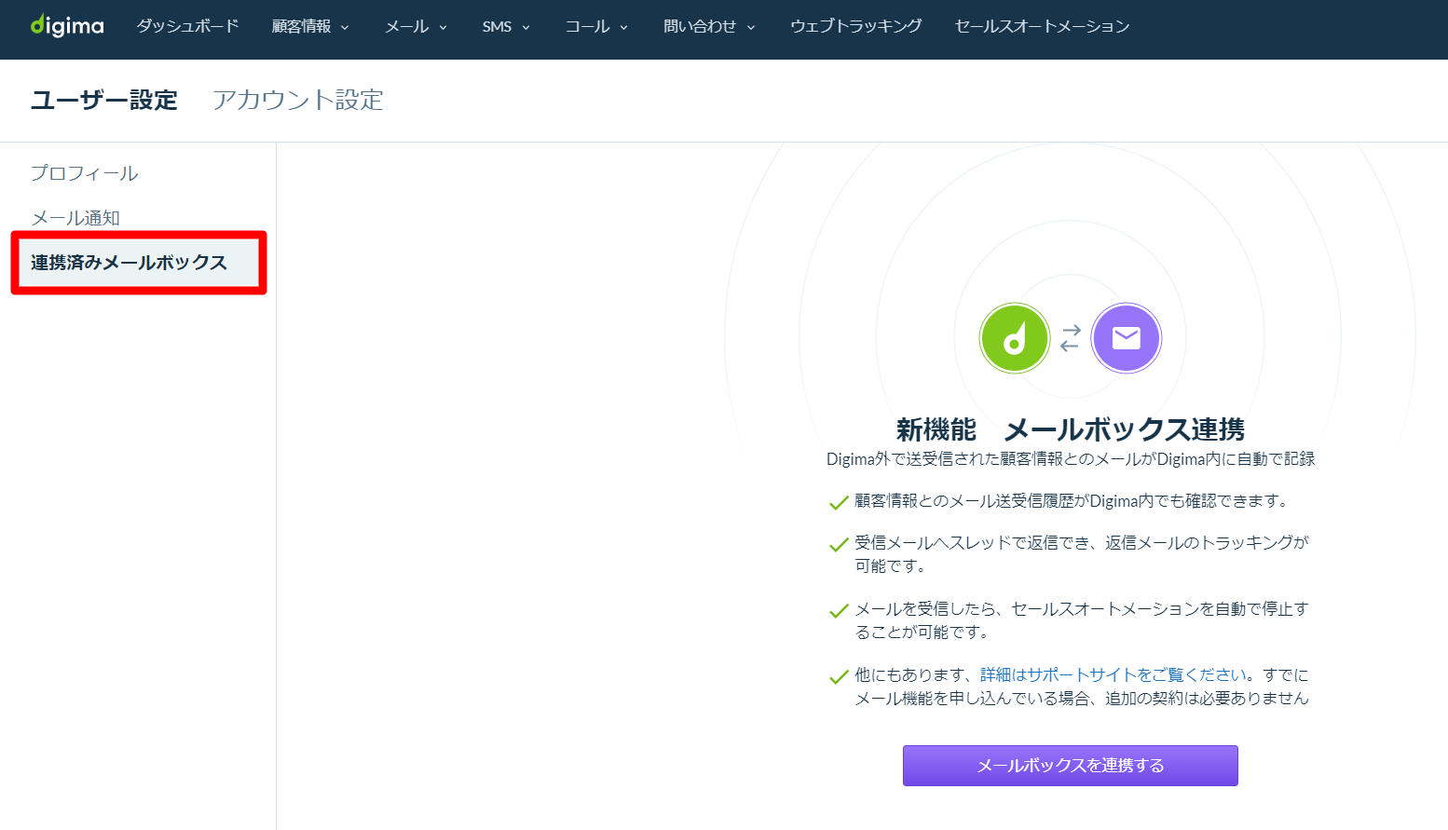The image size is (1448, 830).
Task: Expand the 顧客情報 dropdown menu
Action: click(310, 26)
